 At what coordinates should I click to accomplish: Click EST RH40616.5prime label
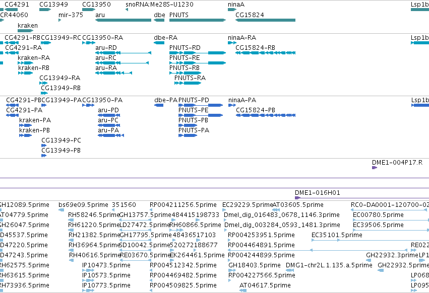point(95,255)
